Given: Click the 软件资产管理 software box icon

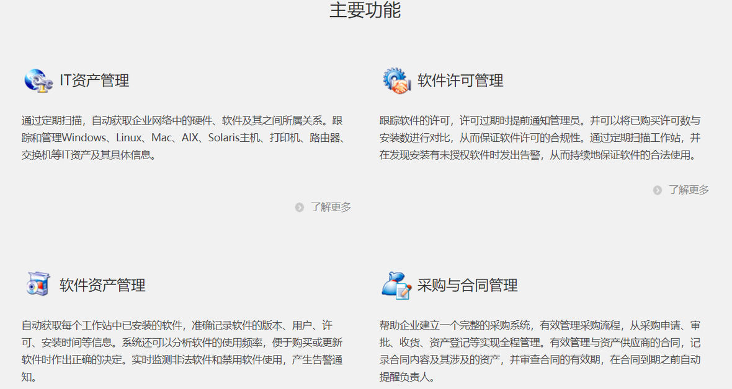Looking at the screenshot, I should pyautogui.click(x=38, y=284).
